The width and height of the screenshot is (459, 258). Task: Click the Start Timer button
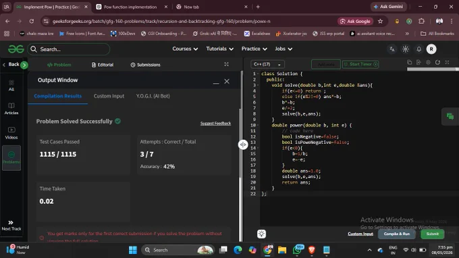(x=360, y=64)
